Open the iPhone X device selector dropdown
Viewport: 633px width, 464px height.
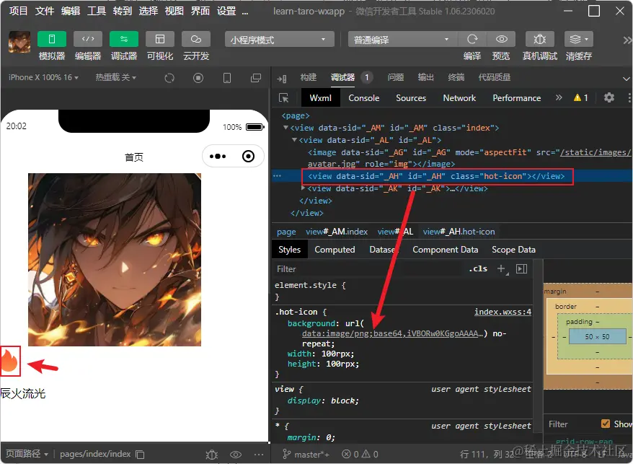(x=43, y=77)
